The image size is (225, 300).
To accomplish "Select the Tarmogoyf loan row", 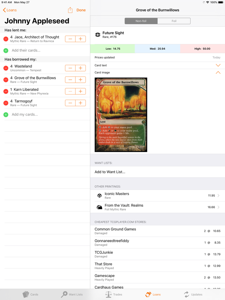I will coord(45,103).
